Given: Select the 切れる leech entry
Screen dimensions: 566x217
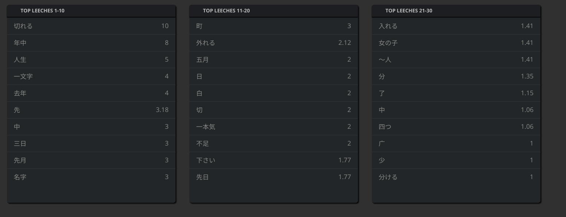Looking at the screenshot, I should point(91,26).
